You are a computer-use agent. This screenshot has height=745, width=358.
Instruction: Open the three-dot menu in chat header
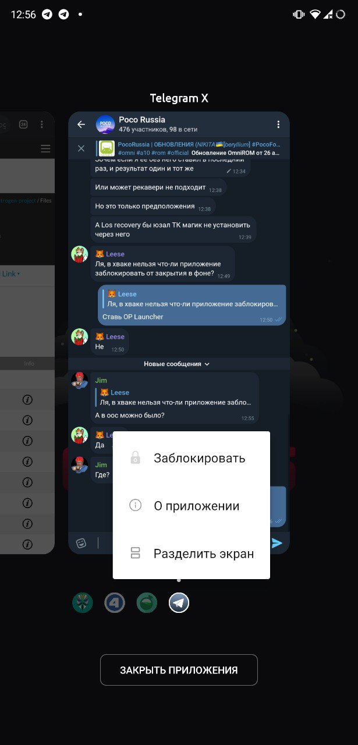click(278, 125)
